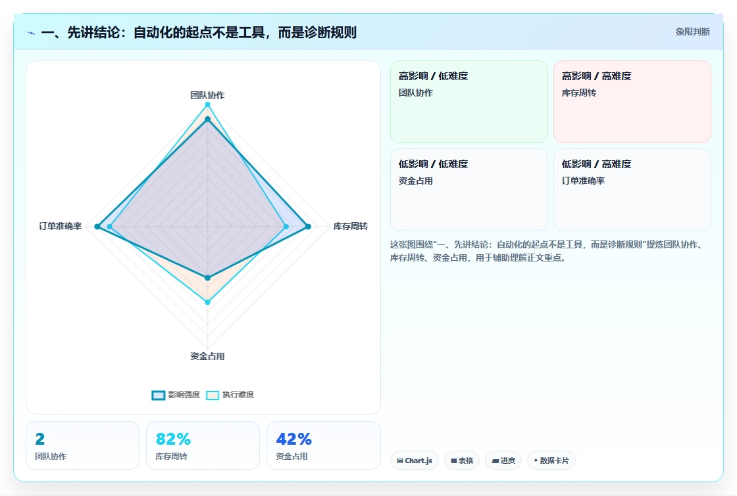Click the 低影响 / 高难度 quadrant heading

(x=596, y=164)
